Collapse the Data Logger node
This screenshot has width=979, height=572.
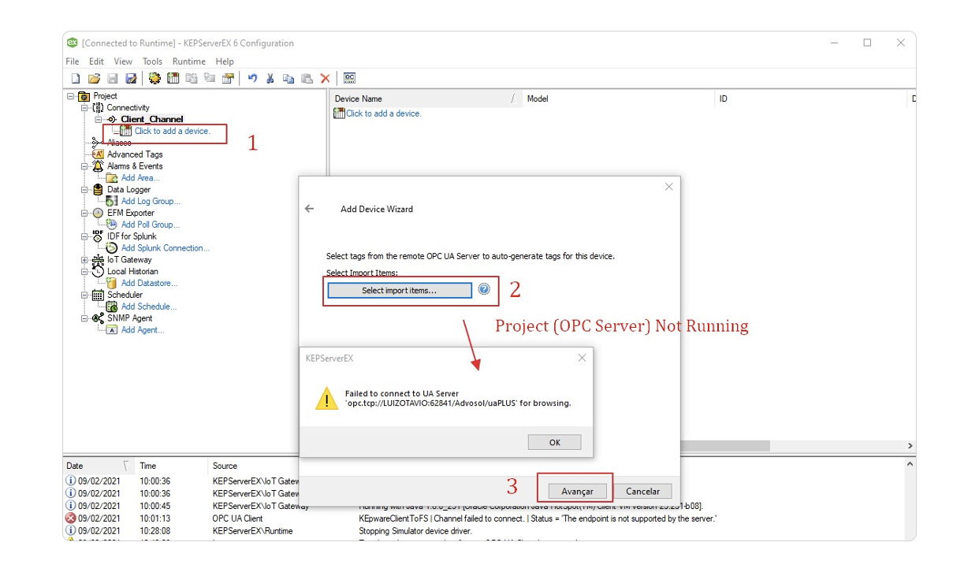[84, 190]
